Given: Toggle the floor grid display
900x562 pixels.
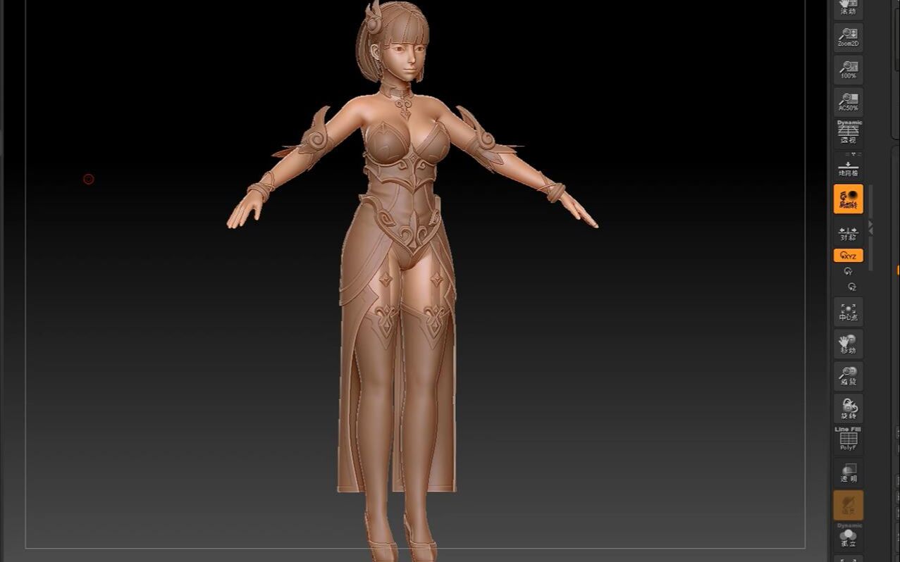Looking at the screenshot, I should pos(848,167).
